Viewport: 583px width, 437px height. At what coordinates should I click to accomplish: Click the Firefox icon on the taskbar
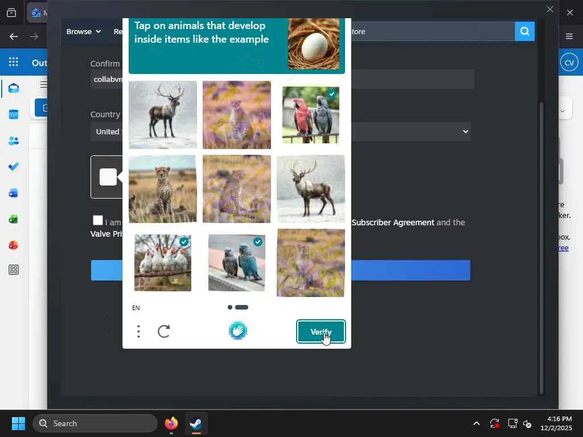click(171, 423)
